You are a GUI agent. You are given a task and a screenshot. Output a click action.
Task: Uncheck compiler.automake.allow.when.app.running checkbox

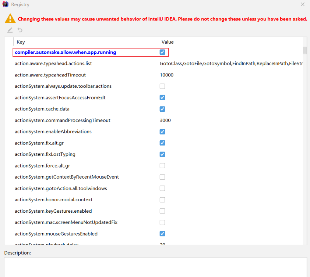[162, 52]
